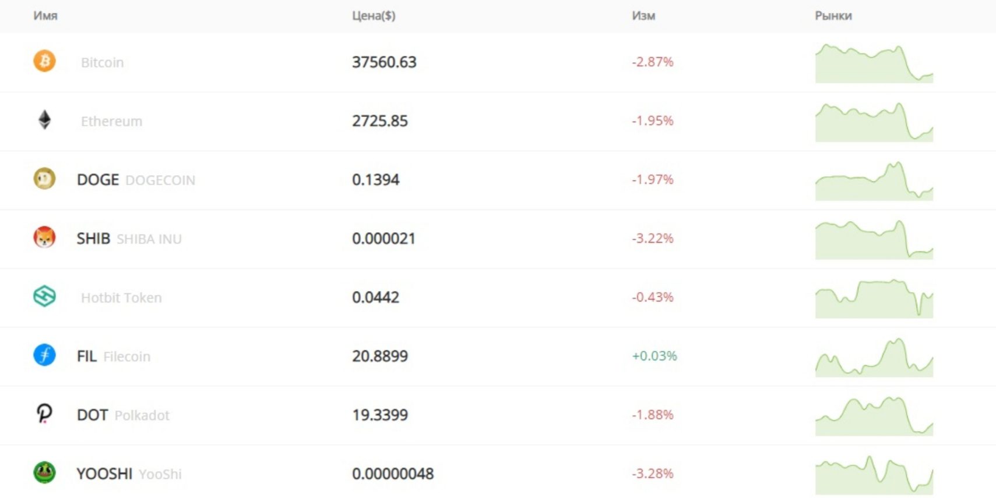Click the orange Bitcoin coin icon
The image size is (996, 498).
click(44, 61)
